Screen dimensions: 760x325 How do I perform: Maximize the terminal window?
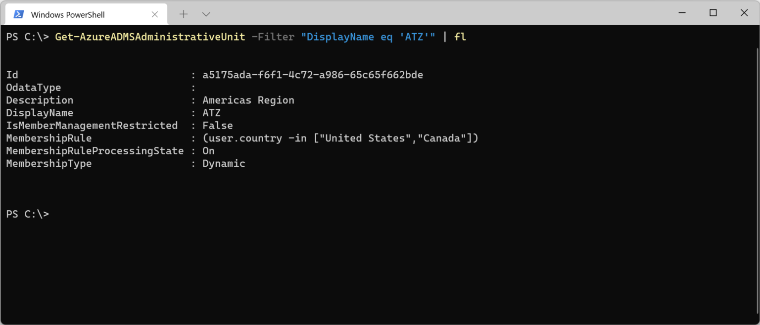click(713, 13)
